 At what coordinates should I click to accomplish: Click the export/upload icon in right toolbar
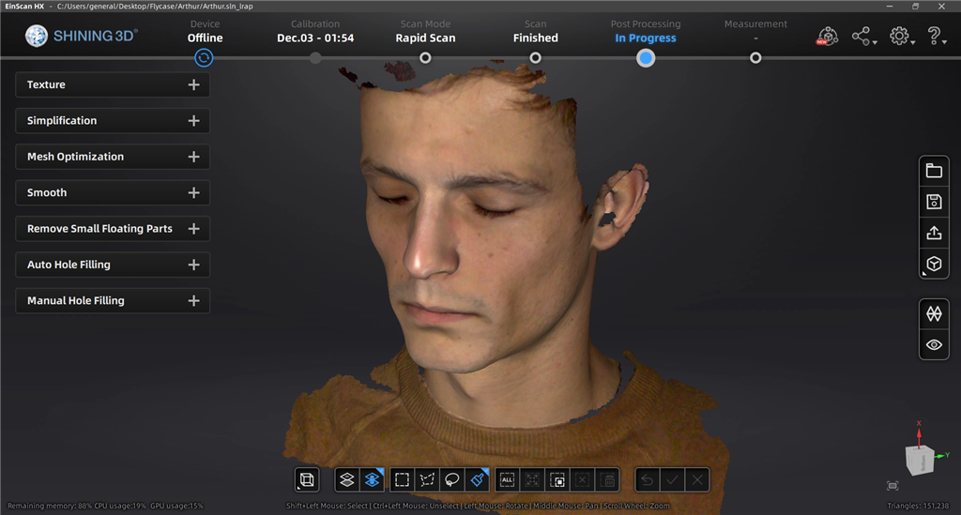click(x=934, y=233)
